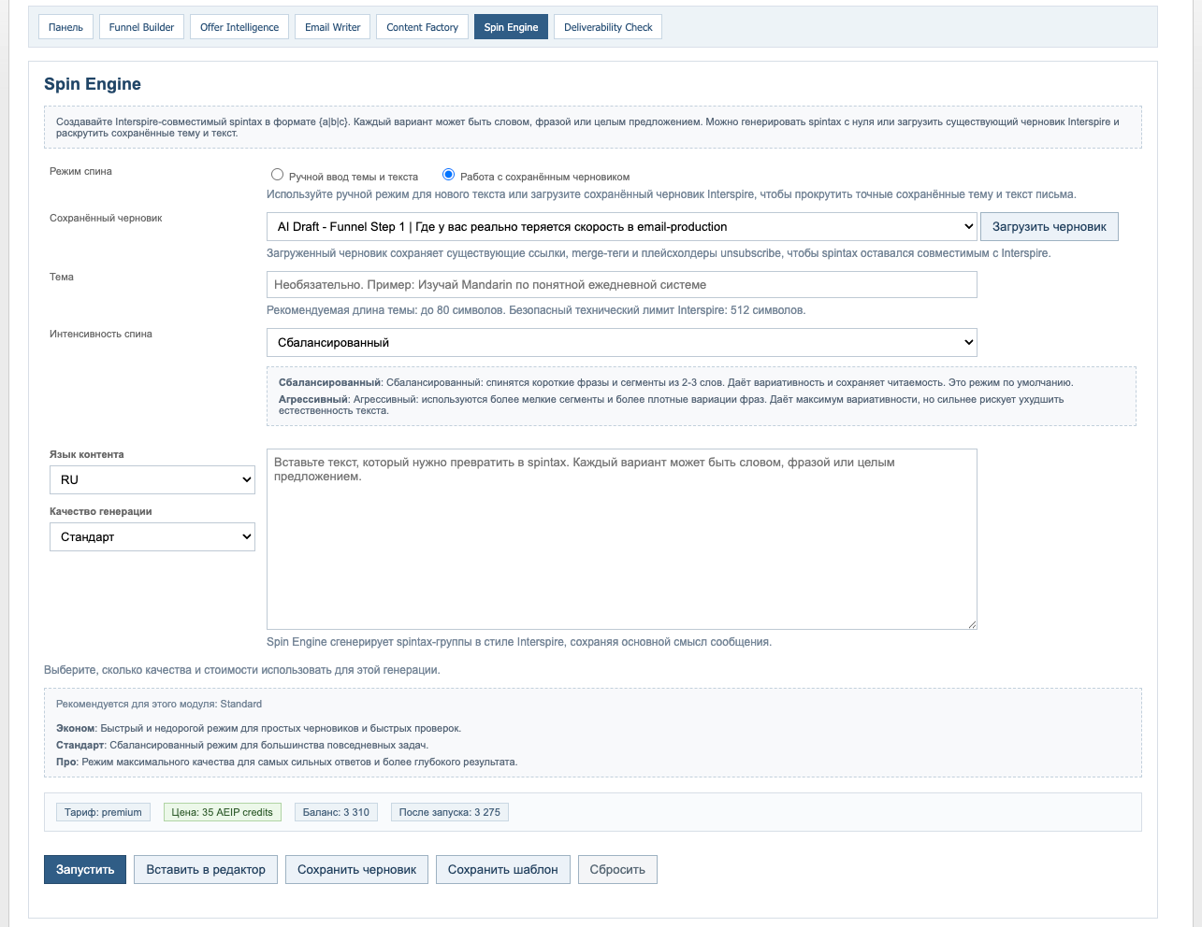
Task: Select the Spin Engine tab
Action: [x=511, y=27]
